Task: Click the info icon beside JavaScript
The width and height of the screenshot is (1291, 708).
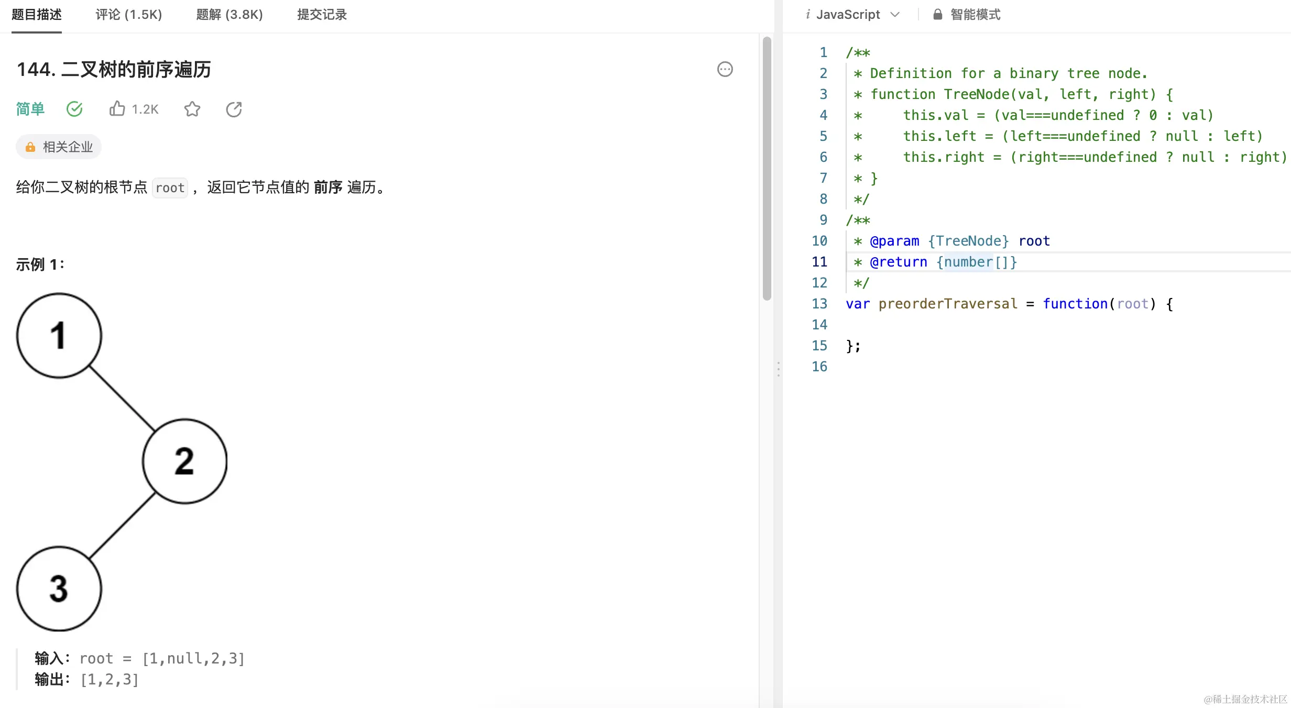Action: point(807,15)
